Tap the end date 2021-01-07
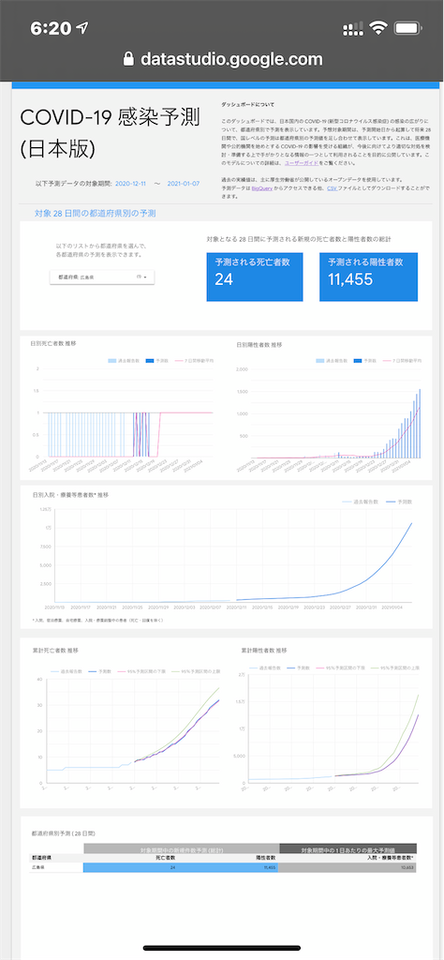 click(x=183, y=183)
